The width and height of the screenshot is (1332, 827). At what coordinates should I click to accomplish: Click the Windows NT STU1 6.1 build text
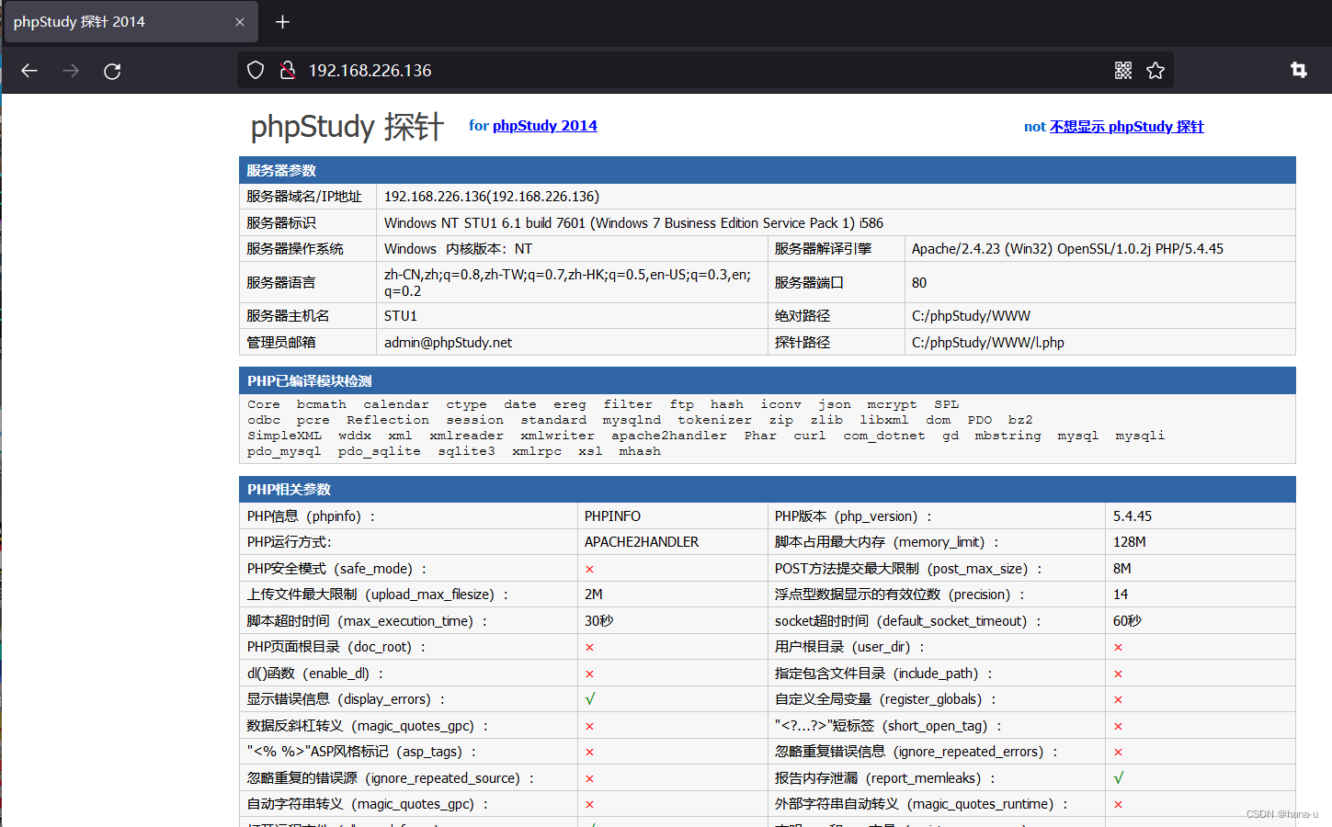click(633, 223)
